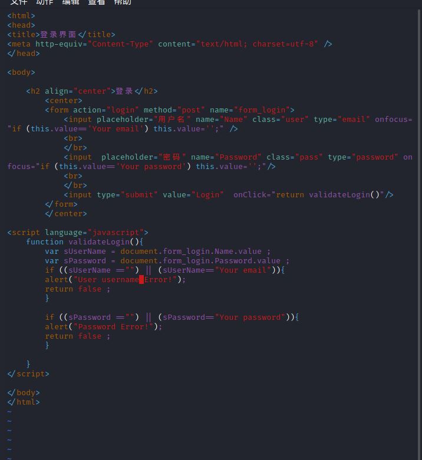This screenshot has width=422, height=460.
Task: Click the name="Password" attribute
Action: pos(226,157)
